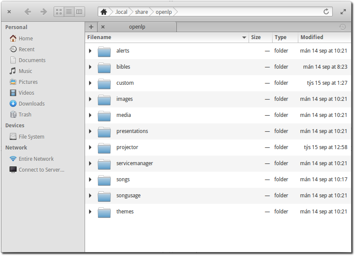355x256 pixels.
Task: Collapse the Network section header
Action: (16, 147)
